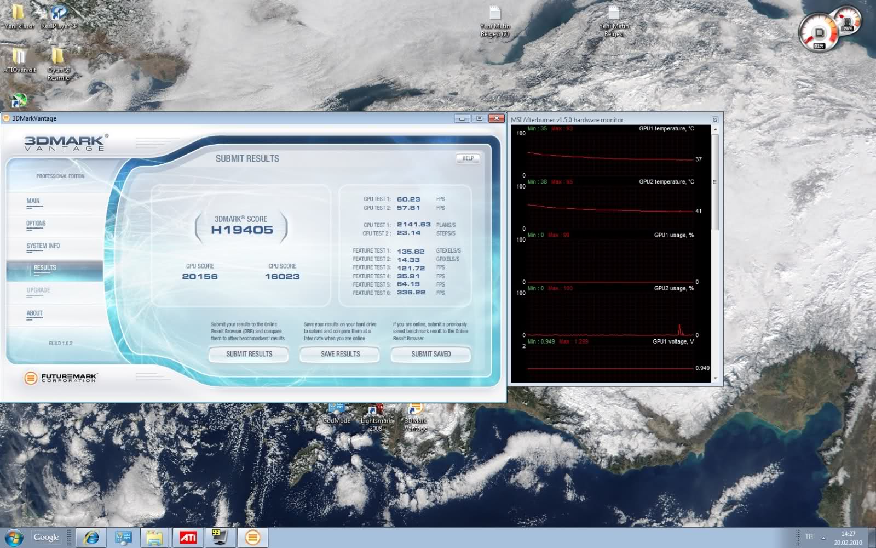Open the UPGRADE section
The height and width of the screenshot is (548, 876).
(38, 290)
